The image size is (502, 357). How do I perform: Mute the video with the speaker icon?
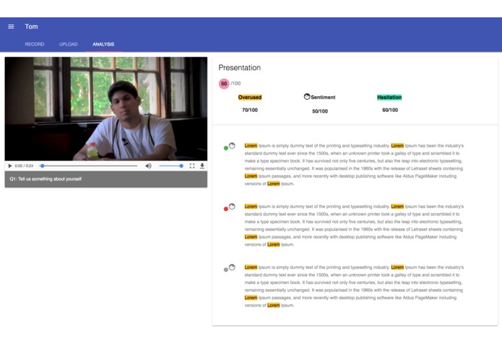coord(148,165)
